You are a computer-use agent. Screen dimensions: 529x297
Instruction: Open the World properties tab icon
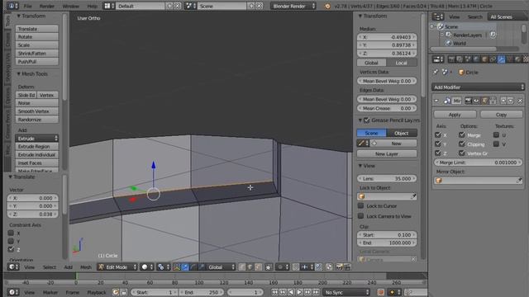click(x=476, y=59)
